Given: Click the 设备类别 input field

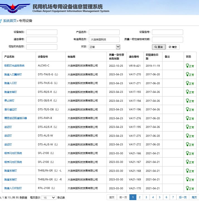Looking at the screenshot, I should 42,33.
